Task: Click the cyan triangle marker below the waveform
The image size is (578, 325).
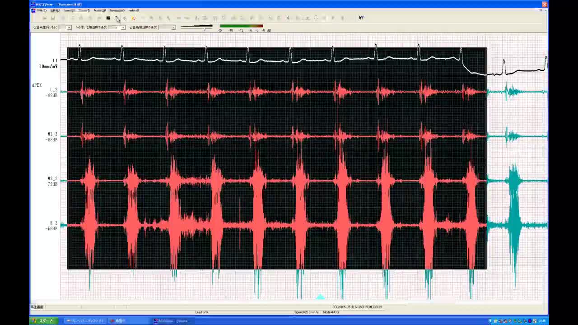Action: (x=320, y=297)
